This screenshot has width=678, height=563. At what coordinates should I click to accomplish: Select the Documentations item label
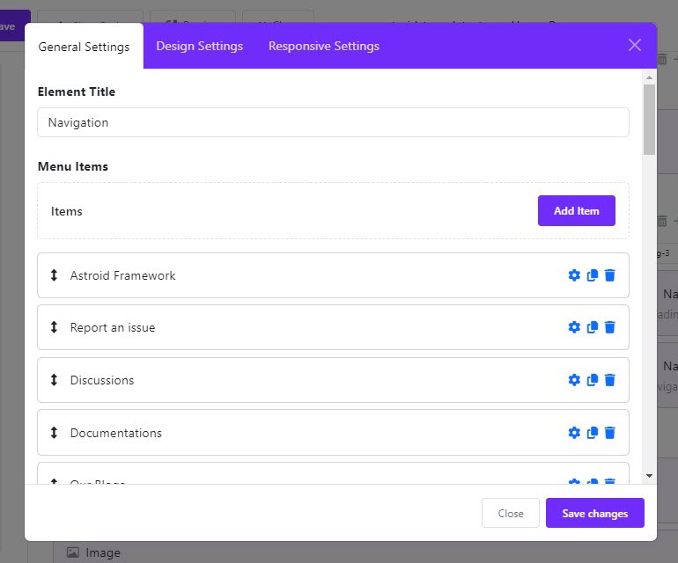click(116, 433)
